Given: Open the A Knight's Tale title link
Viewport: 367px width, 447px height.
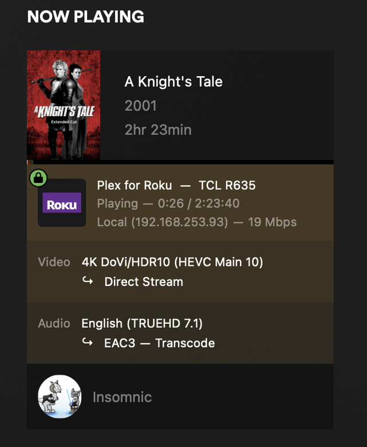Looking at the screenshot, I should point(173,82).
